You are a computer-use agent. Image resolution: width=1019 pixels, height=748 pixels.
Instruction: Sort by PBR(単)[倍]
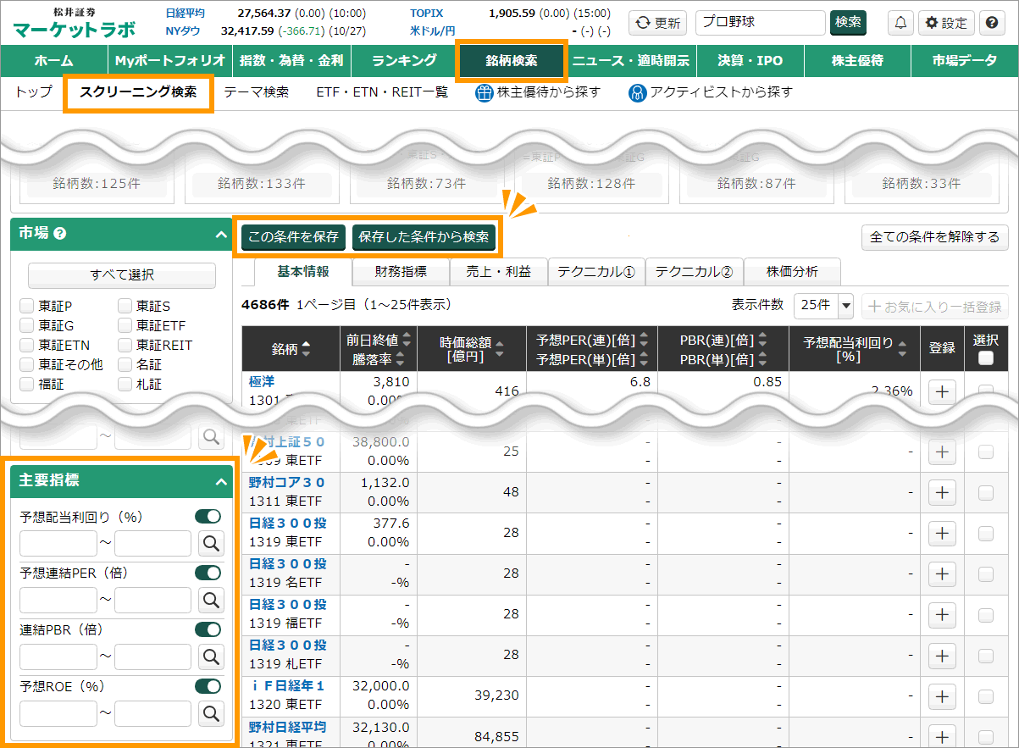click(762, 358)
